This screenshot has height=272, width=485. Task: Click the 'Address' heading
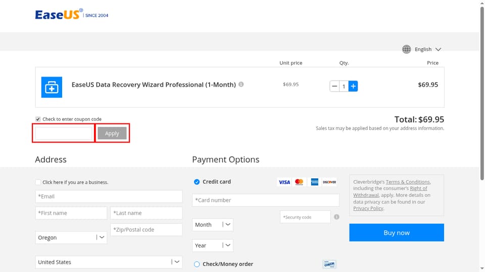point(51,160)
